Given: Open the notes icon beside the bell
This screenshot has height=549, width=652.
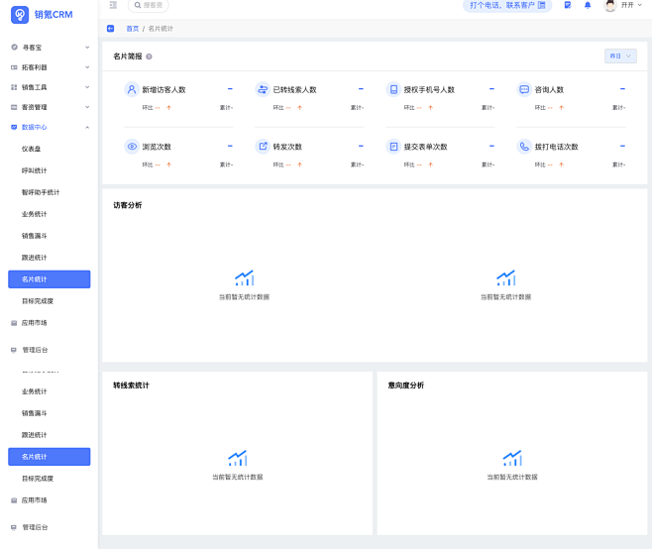Looking at the screenshot, I should (x=568, y=5).
